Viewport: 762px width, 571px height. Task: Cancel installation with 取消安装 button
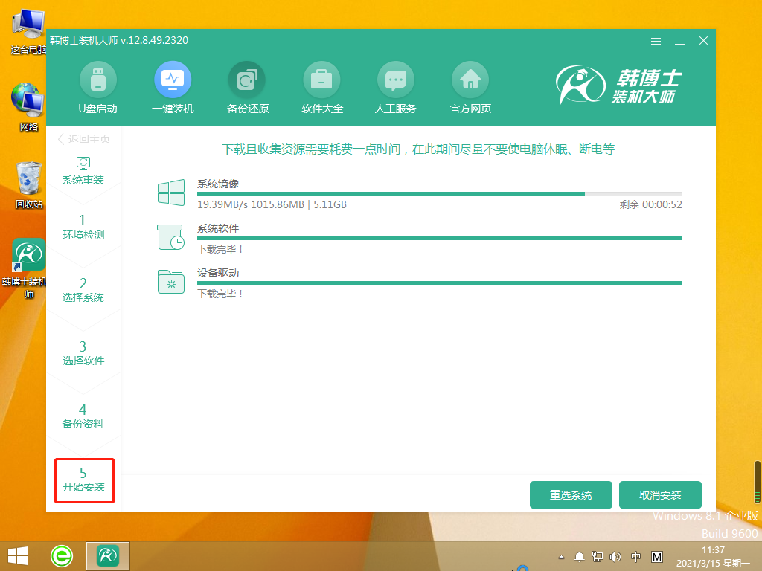[659, 494]
